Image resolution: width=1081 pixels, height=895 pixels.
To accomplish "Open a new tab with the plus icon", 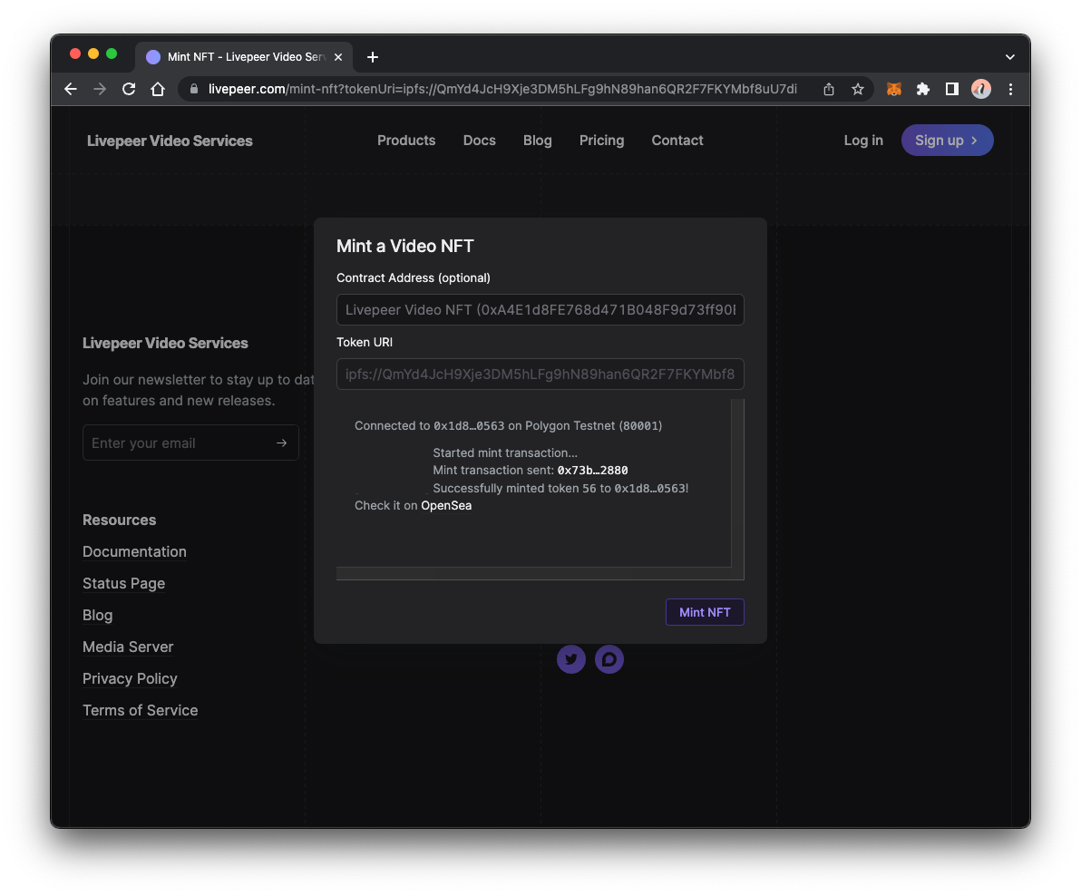I will [373, 57].
